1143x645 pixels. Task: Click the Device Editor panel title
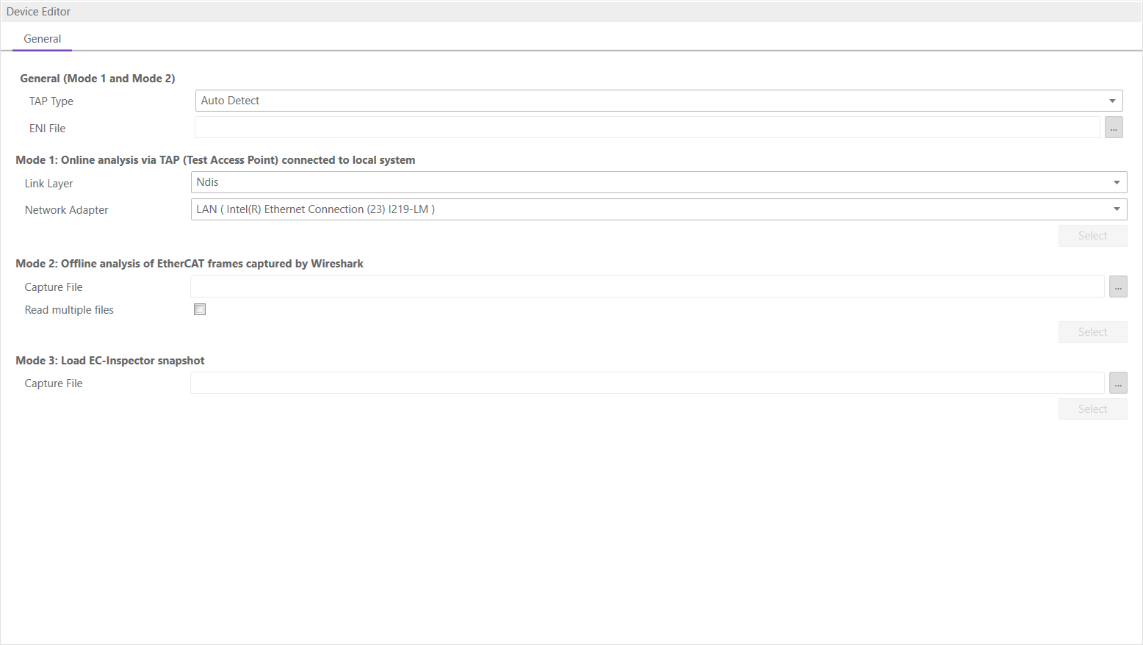tap(39, 12)
